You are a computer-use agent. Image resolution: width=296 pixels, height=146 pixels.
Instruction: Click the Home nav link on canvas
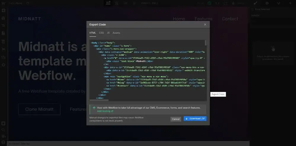179,19
